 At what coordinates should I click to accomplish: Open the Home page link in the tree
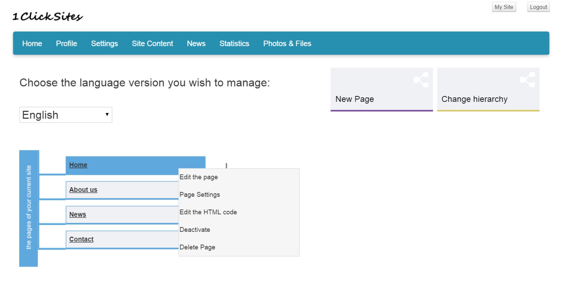(78, 165)
